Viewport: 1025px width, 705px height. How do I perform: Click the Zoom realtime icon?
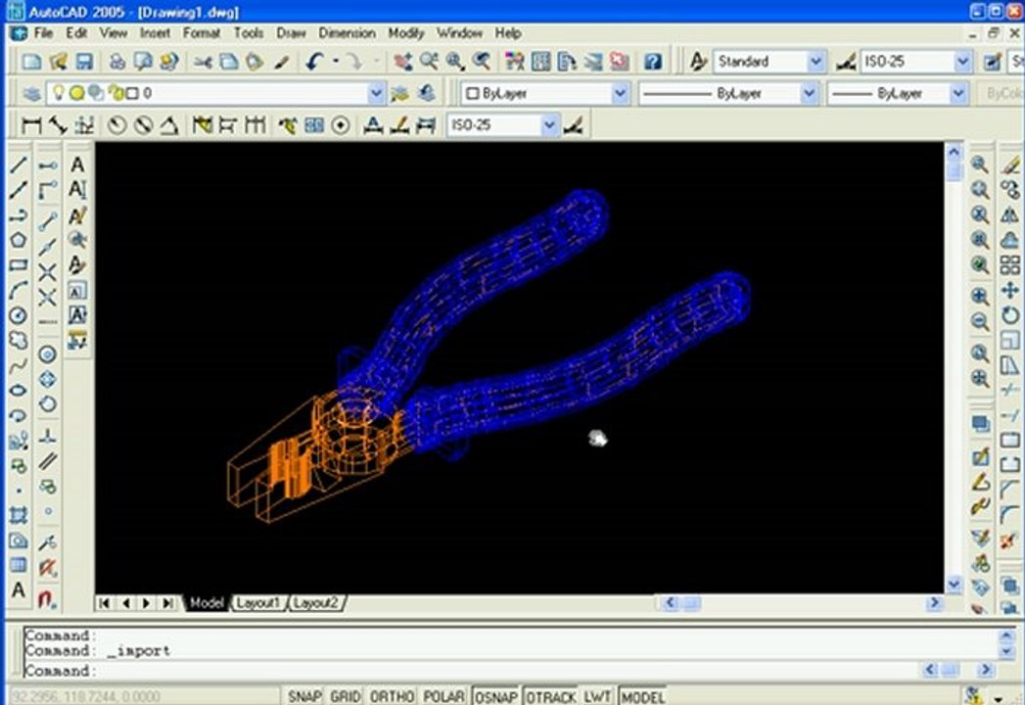point(429,62)
